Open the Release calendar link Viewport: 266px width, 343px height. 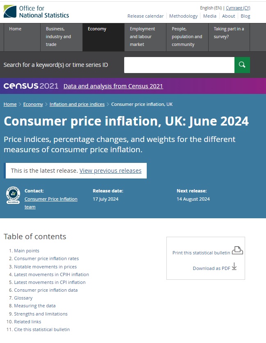[146, 16]
